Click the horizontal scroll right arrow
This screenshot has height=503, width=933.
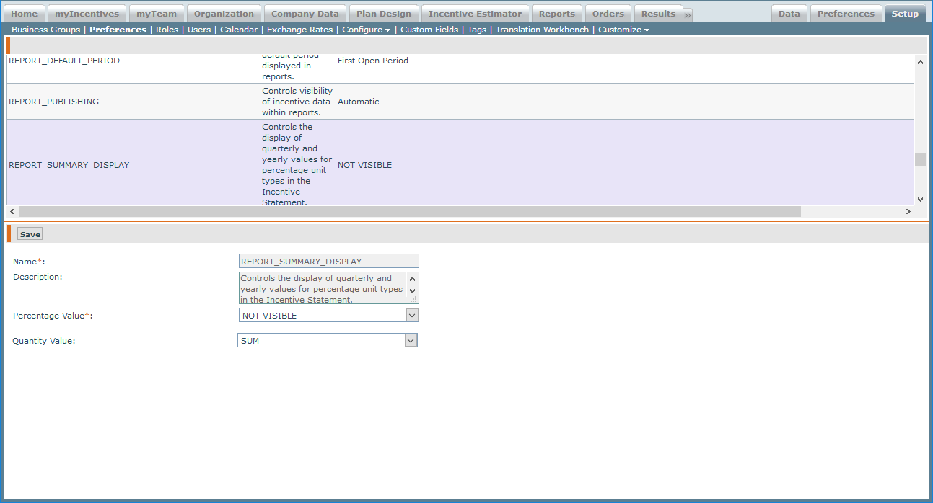coord(908,212)
